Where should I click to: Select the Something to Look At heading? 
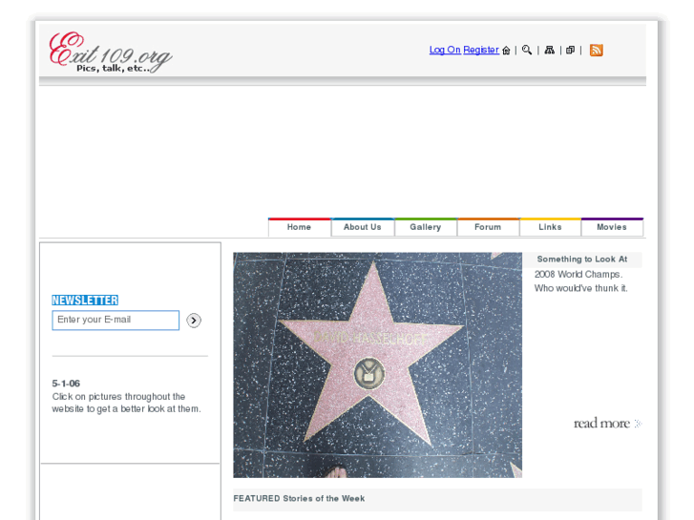click(x=582, y=260)
